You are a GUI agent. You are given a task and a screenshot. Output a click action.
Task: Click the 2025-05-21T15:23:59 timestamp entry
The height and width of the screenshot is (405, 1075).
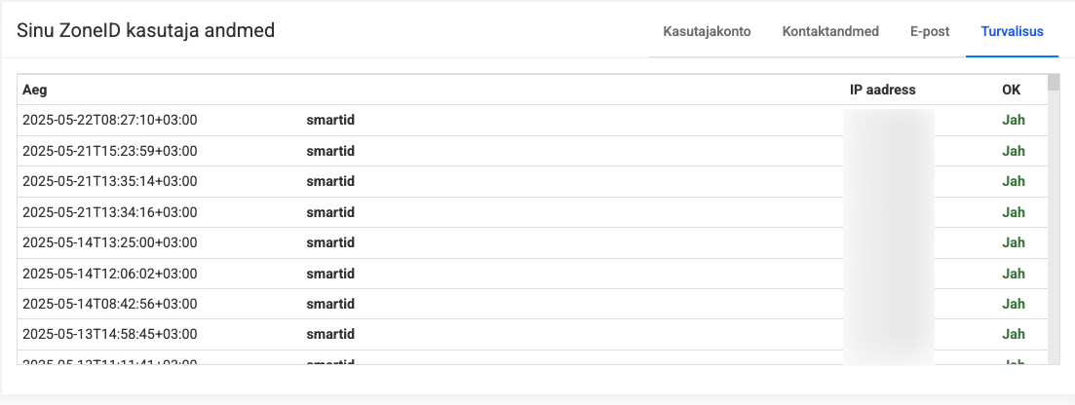point(109,151)
